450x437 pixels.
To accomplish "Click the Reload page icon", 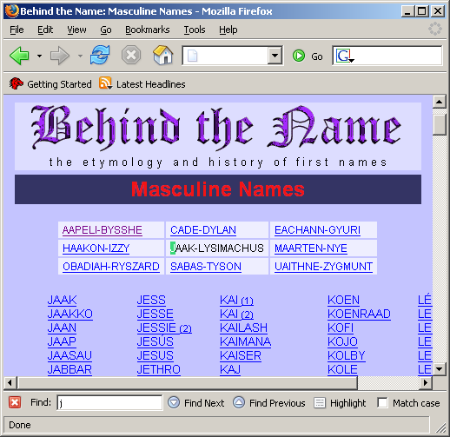I will pyautogui.click(x=100, y=55).
